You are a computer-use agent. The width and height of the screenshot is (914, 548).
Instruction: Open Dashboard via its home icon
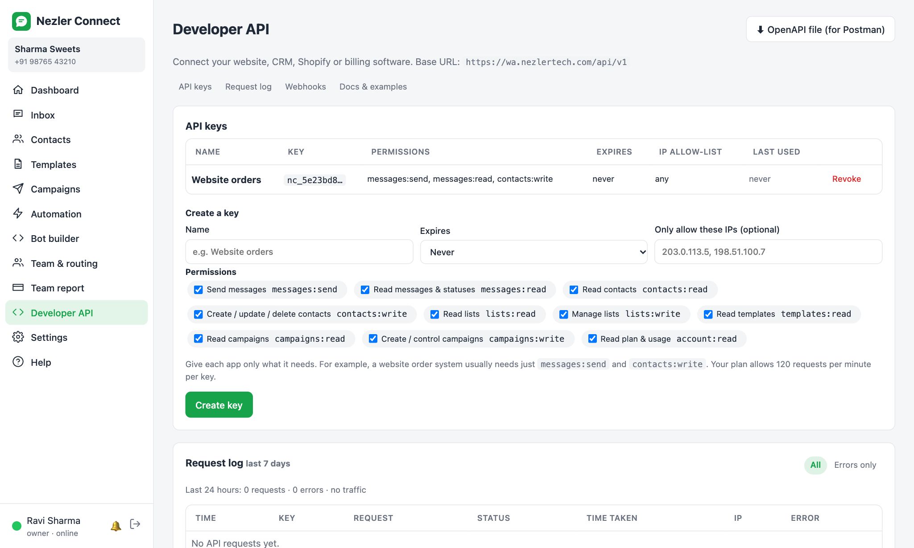[18, 90]
